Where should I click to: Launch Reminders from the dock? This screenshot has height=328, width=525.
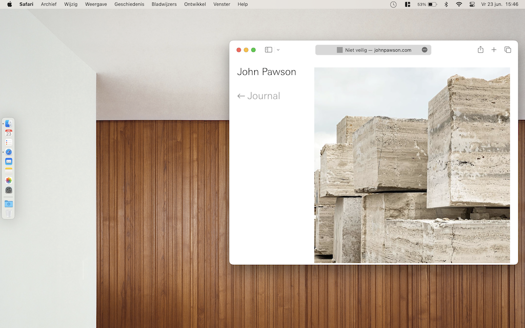9,142
